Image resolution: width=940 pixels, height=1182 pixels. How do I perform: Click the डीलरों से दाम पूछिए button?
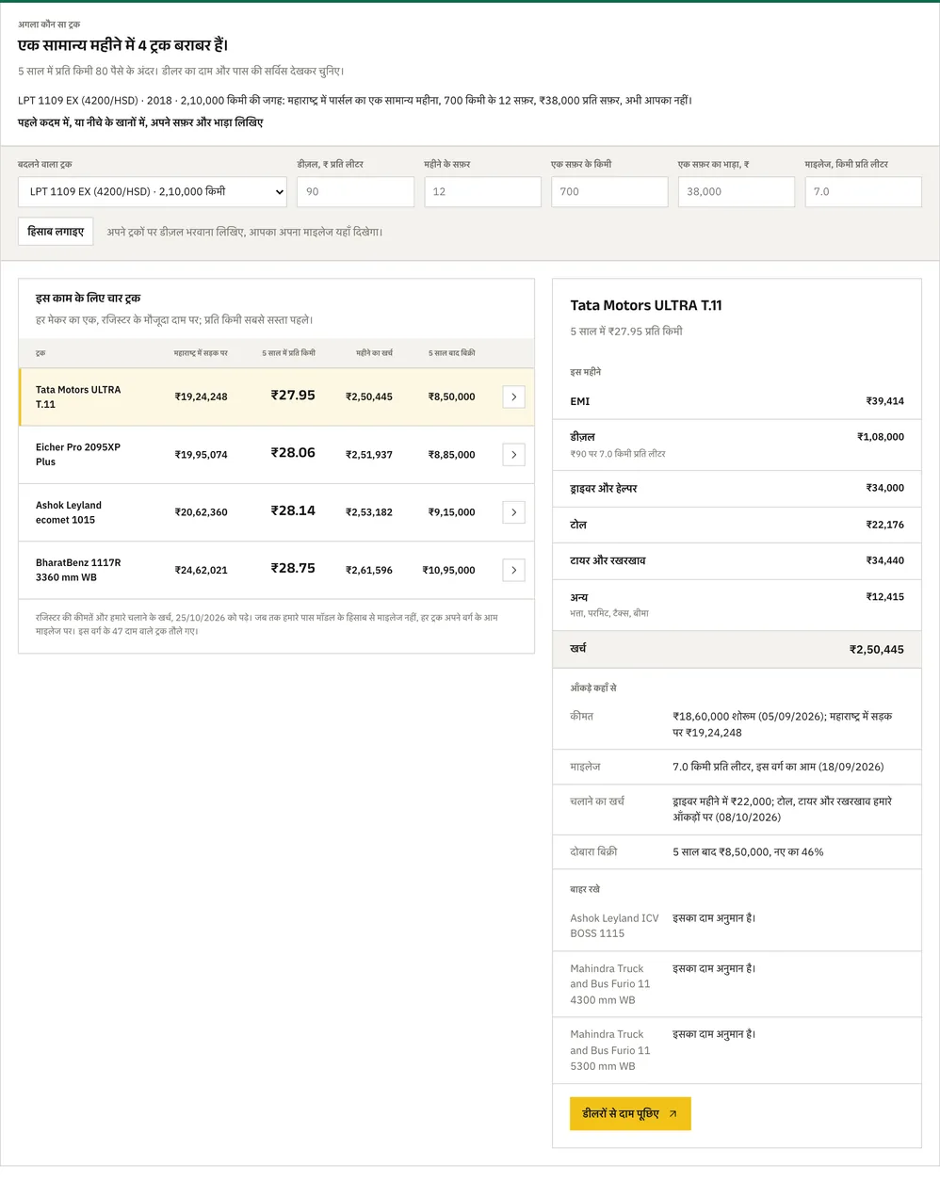[630, 1113]
